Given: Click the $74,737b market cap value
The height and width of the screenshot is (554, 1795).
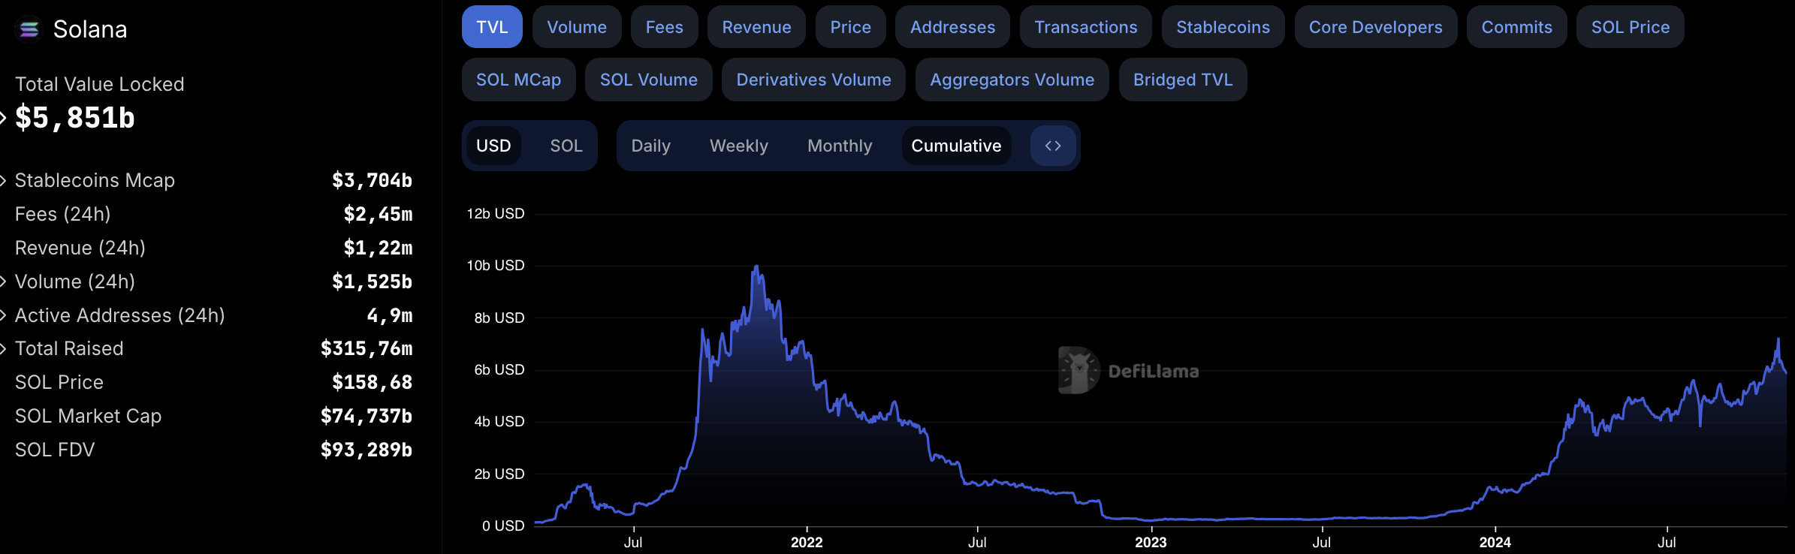Looking at the screenshot, I should click(367, 416).
